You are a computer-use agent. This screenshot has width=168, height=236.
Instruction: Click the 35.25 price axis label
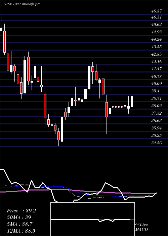pyautogui.click(x=156, y=136)
